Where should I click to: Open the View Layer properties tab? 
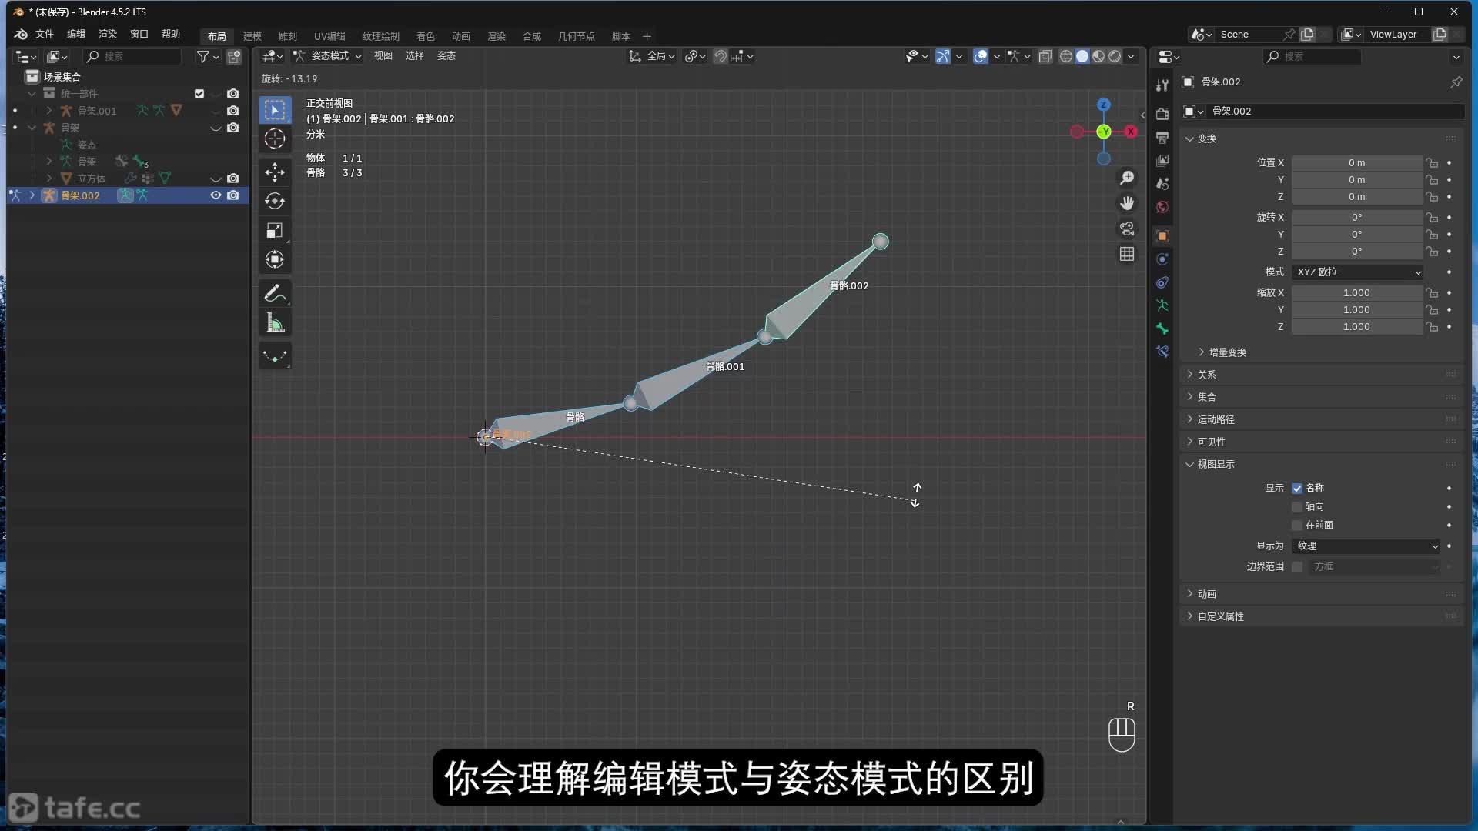[1162, 160]
